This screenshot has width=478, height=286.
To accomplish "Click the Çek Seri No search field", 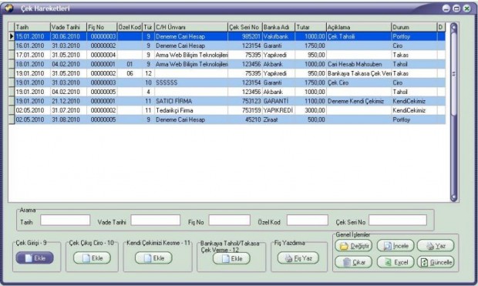I will coord(398,220).
